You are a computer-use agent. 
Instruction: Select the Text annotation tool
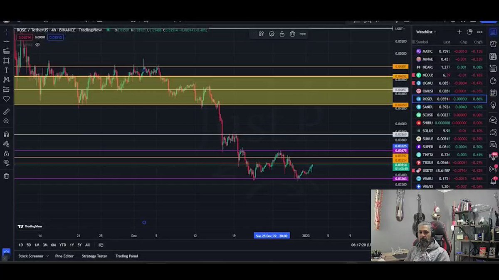click(x=6, y=70)
